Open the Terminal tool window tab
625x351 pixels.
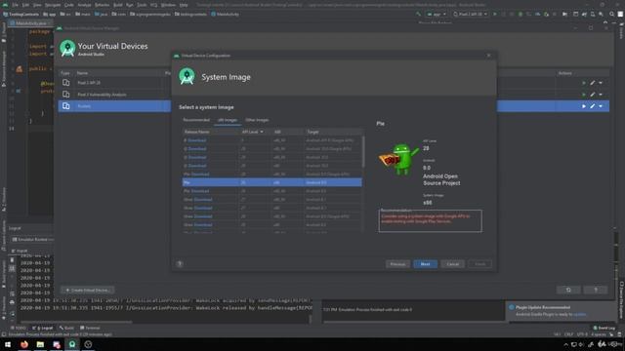point(90,328)
